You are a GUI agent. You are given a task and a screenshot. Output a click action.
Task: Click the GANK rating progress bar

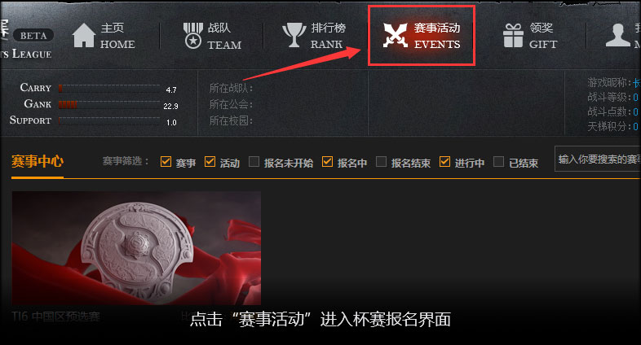(109, 105)
